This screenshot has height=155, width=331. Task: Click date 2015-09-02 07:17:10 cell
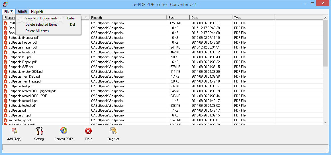[x=205, y=38]
